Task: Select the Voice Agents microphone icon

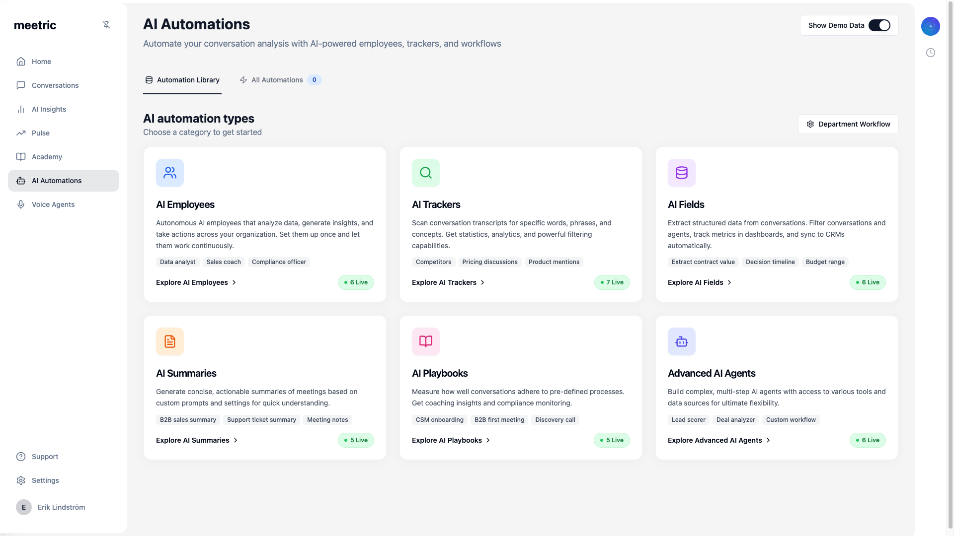Action: point(21,204)
